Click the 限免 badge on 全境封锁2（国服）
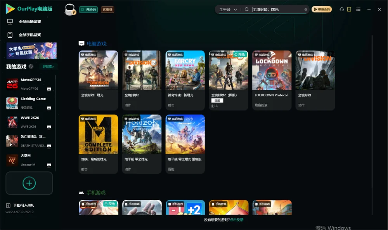The image size is (388, 230). pos(240,54)
